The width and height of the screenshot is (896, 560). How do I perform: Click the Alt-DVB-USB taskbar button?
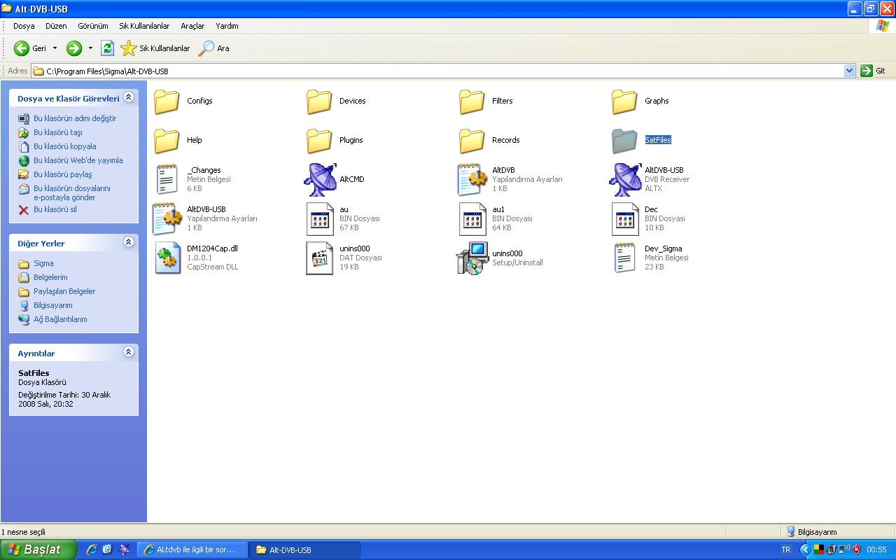coord(305,549)
